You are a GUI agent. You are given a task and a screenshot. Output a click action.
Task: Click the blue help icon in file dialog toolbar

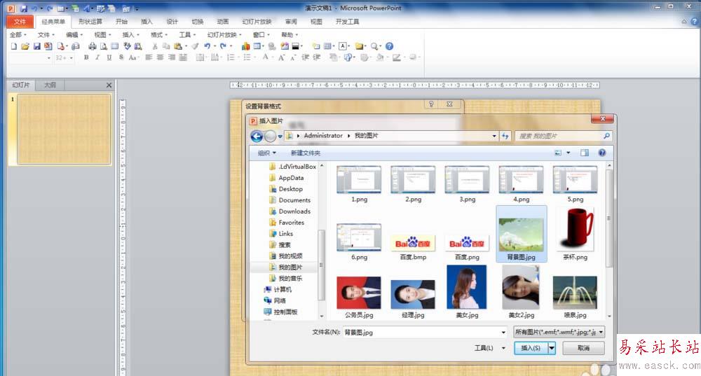[x=601, y=153]
